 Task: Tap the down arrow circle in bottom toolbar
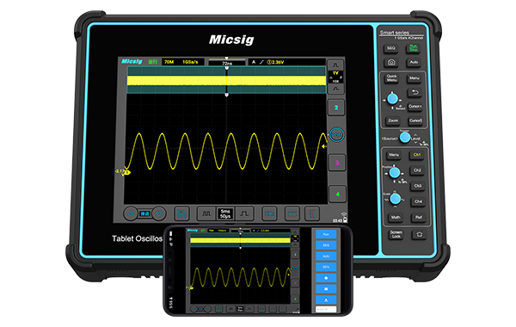pos(159,213)
